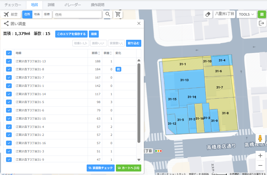The height and width of the screenshot is (175, 267).
Task: Open the TOOLS dropdown
Action: [x=246, y=14]
